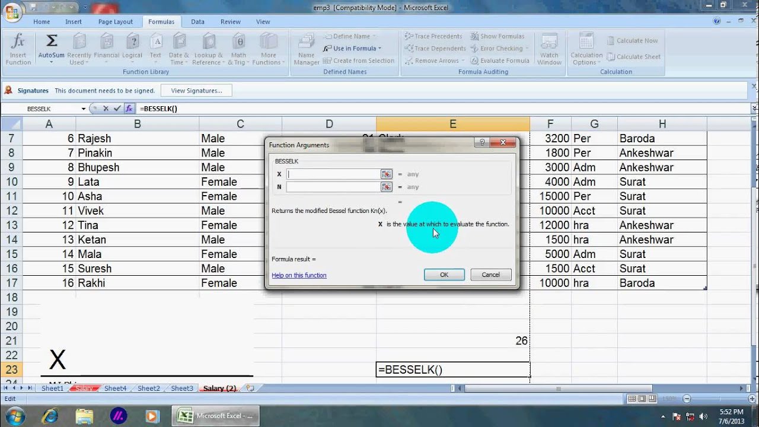
Task: Cancel formula entry with X icon
Action: click(106, 109)
